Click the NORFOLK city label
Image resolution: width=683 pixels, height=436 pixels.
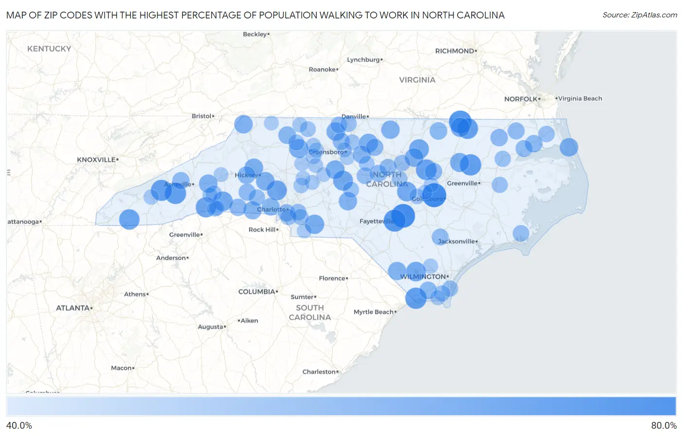point(522,99)
